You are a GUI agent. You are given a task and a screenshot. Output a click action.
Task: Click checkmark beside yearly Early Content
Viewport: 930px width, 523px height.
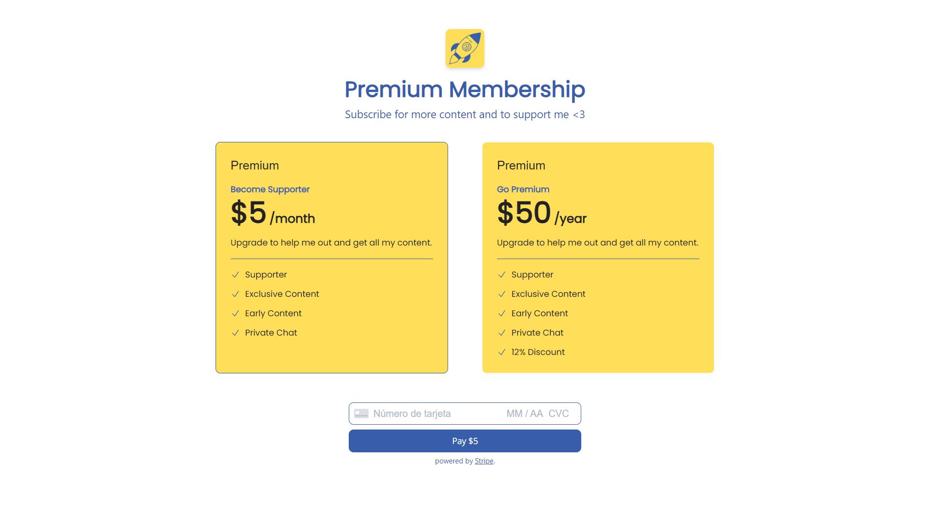point(502,313)
